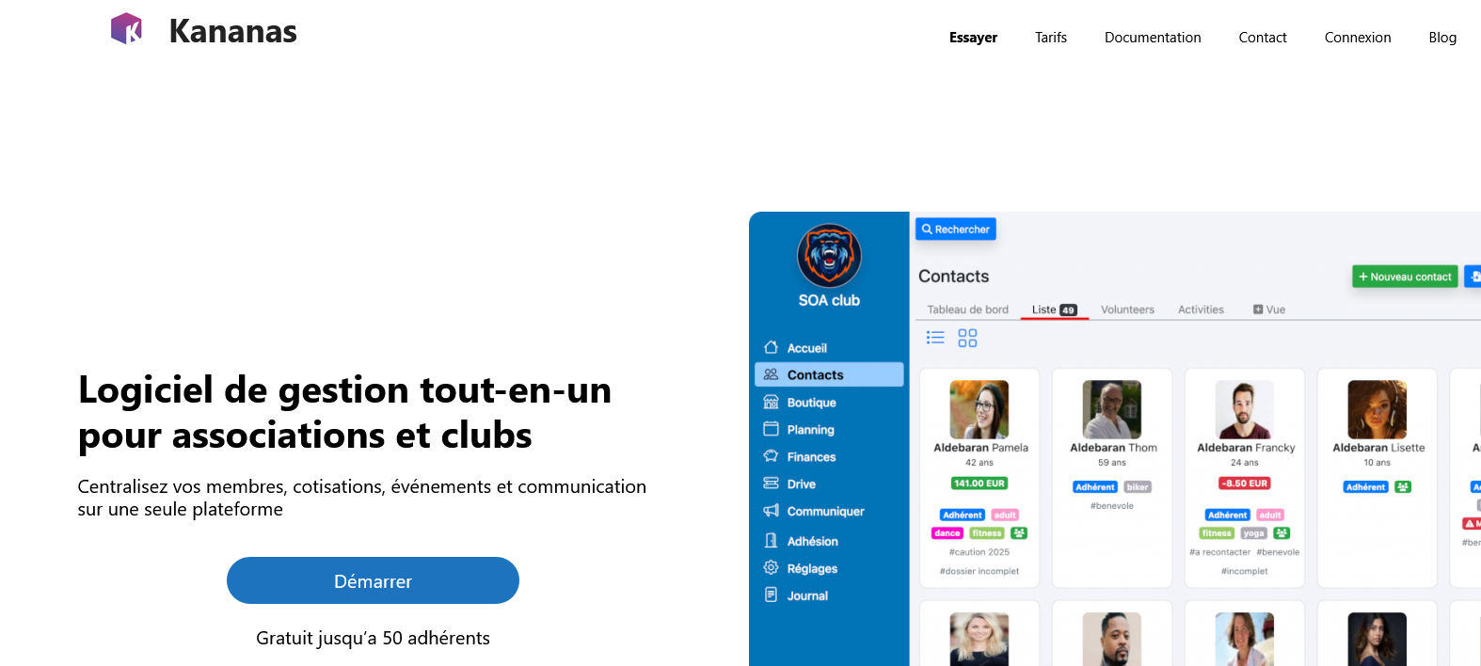
Task: Click the -8.50 EUR balance badge
Action: pyautogui.click(x=1245, y=484)
